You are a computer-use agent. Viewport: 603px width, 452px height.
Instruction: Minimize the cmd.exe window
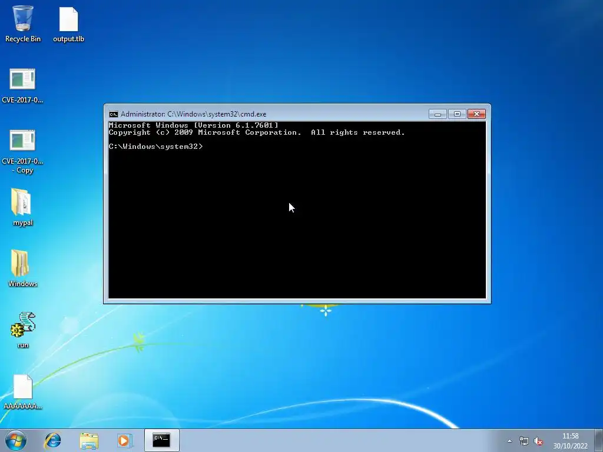[x=438, y=114]
